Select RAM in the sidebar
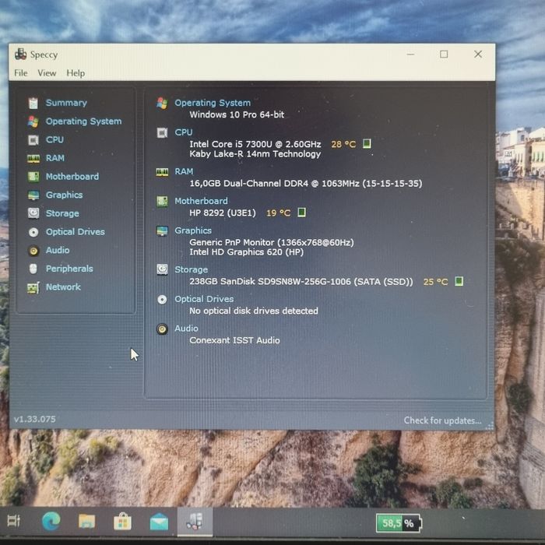The height and width of the screenshot is (545, 545). [55, 158]
